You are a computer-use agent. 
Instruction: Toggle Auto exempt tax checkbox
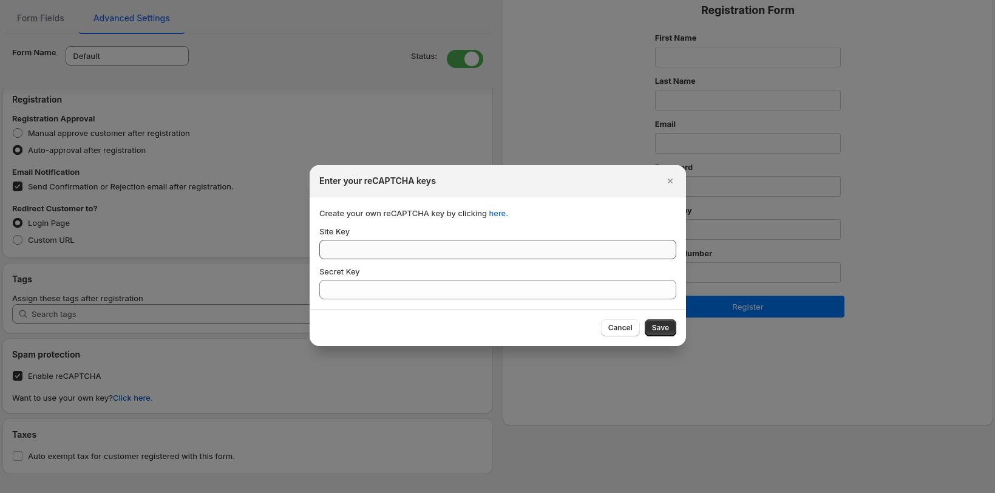(x=18, y=456)
